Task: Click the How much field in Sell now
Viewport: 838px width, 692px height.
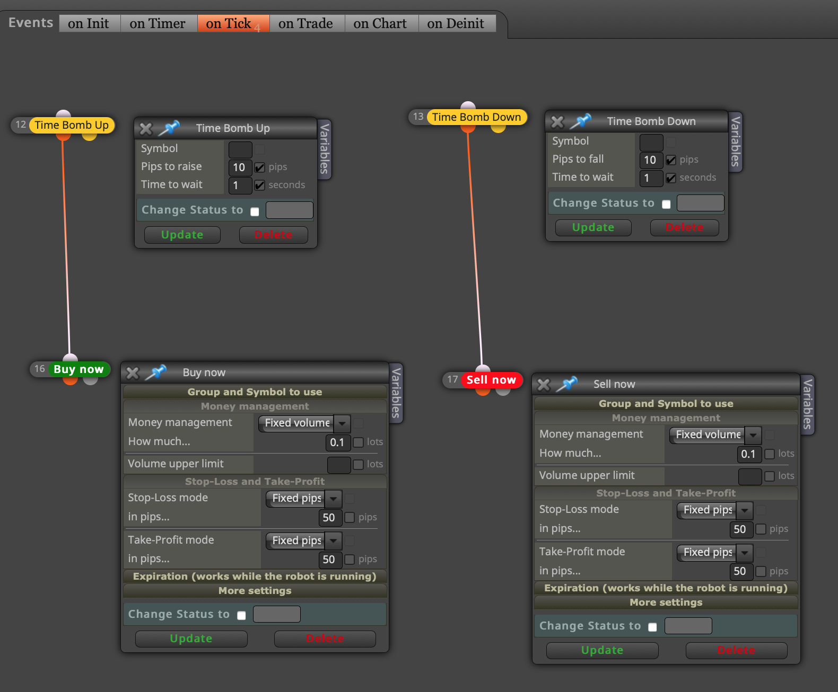Action: 749,454
